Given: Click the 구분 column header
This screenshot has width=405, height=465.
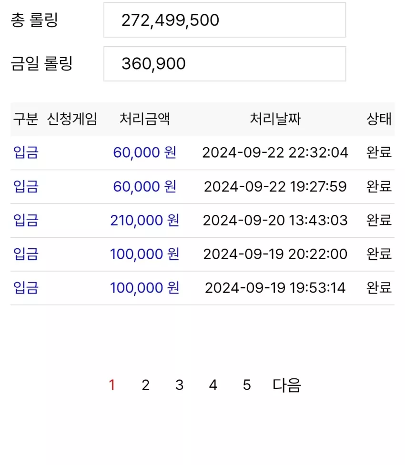Looking at the screenshot, I should pos(26,119).
